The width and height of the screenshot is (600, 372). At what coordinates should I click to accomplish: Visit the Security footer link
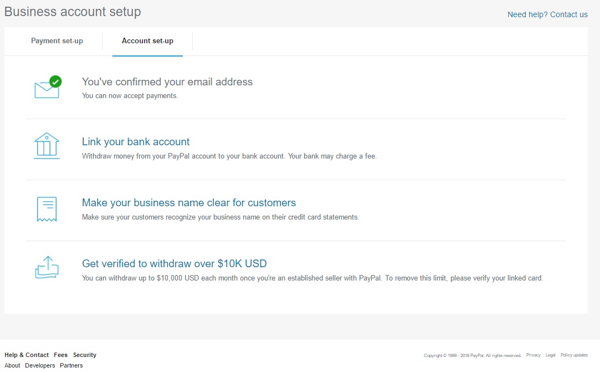click(85, 355)
